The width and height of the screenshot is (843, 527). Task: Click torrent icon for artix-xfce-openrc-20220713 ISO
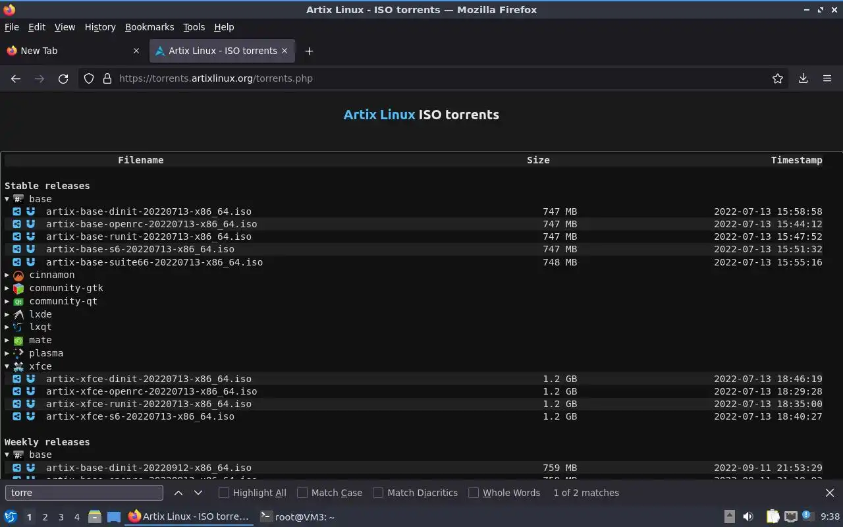click(17, 391)
